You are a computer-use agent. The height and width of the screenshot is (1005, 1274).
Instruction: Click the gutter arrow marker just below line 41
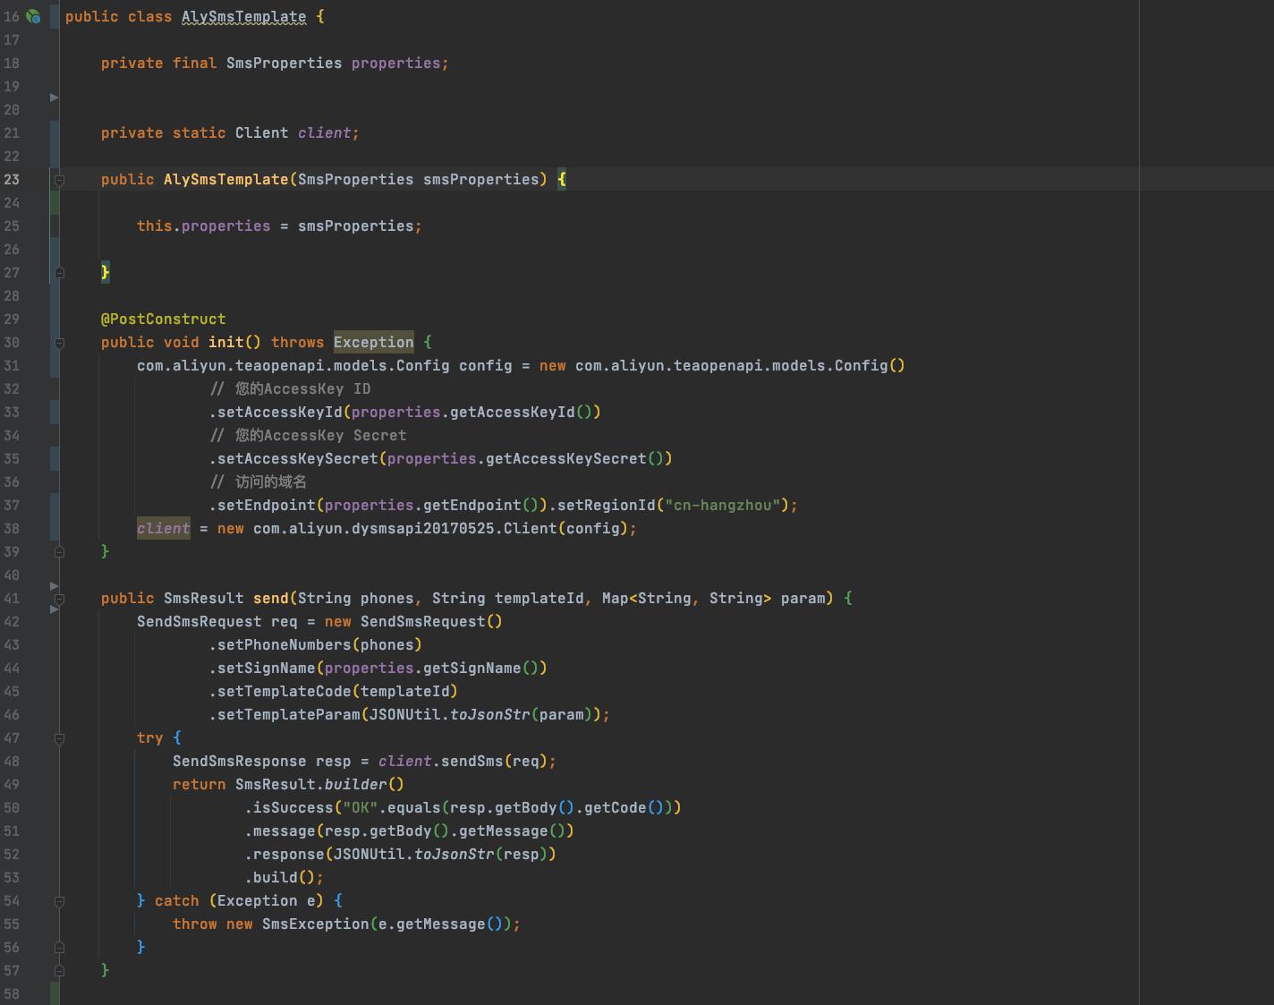(x=54, y=609)
